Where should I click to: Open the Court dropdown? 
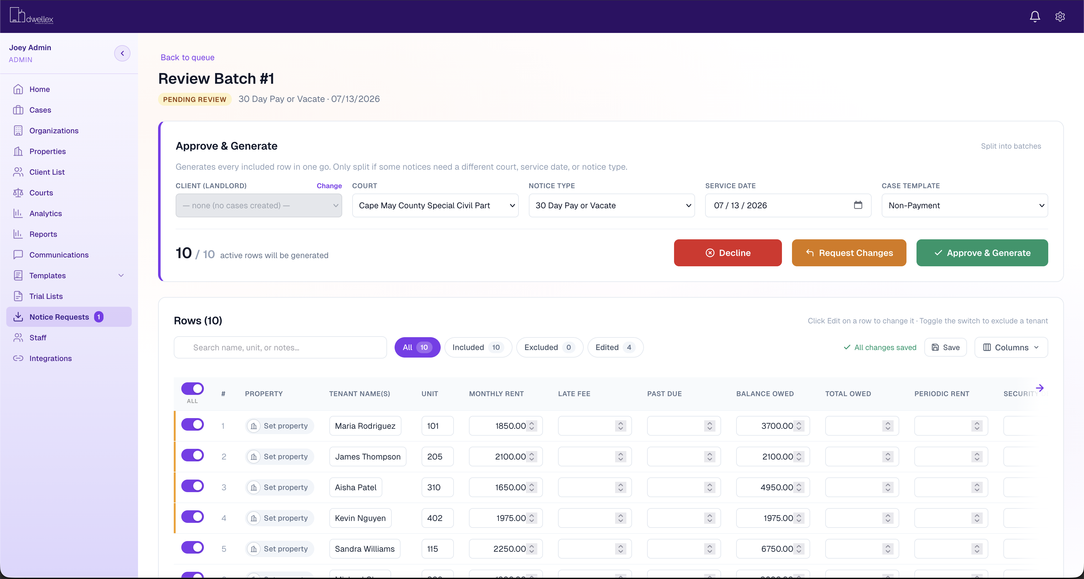coord(435,205)
